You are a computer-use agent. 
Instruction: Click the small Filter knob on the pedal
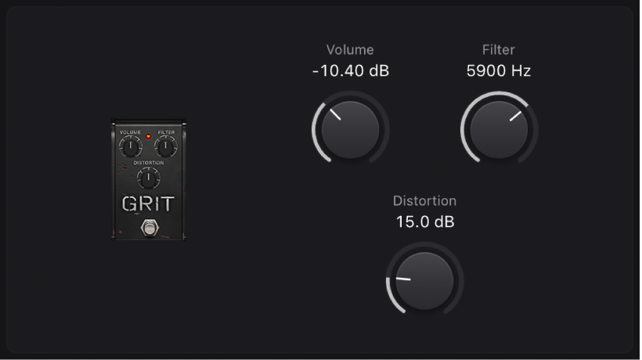[166, 146]
